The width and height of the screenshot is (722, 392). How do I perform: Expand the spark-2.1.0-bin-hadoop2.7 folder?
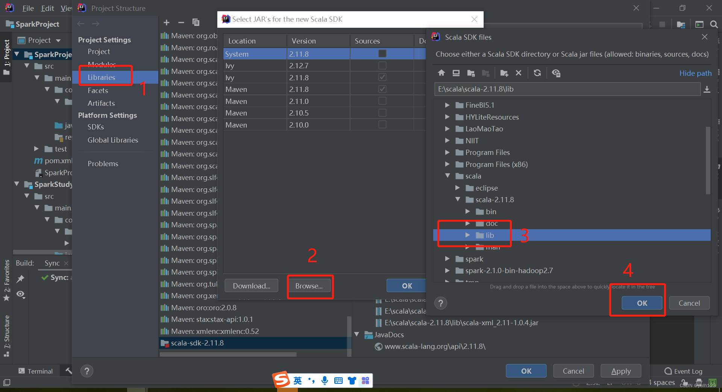coord(447,270)
